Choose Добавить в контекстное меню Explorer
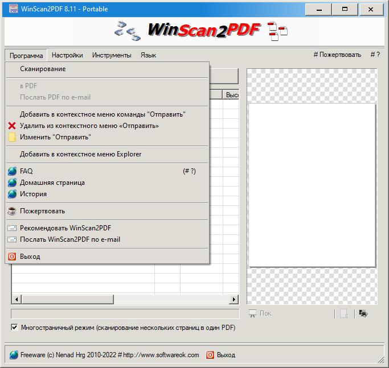This screenshot has width=389, height=368. 107,154
